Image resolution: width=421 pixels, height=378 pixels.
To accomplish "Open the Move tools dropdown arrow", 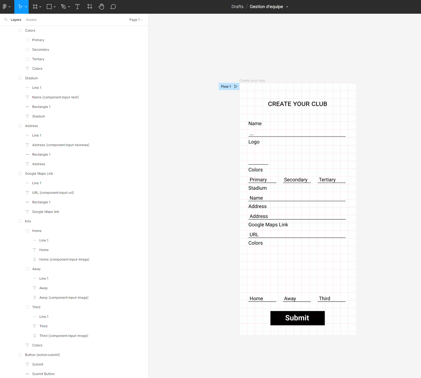I will click(26, 7).
